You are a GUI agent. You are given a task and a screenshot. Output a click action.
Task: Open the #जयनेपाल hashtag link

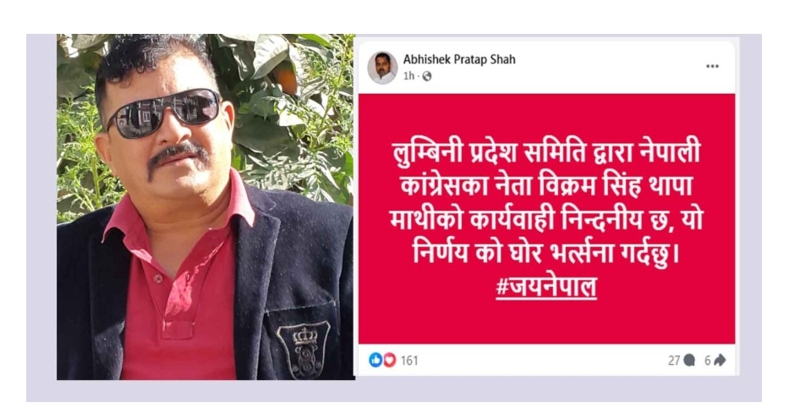(546, 287)
